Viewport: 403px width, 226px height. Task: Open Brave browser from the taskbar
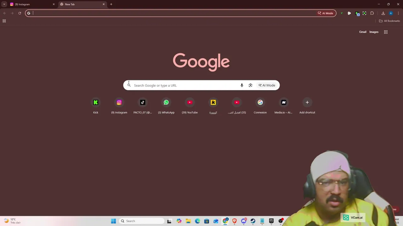[x=234, y=221]
